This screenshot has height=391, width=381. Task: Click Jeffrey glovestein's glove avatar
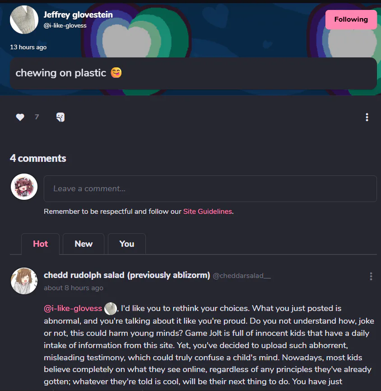click(x=24, y=19)
